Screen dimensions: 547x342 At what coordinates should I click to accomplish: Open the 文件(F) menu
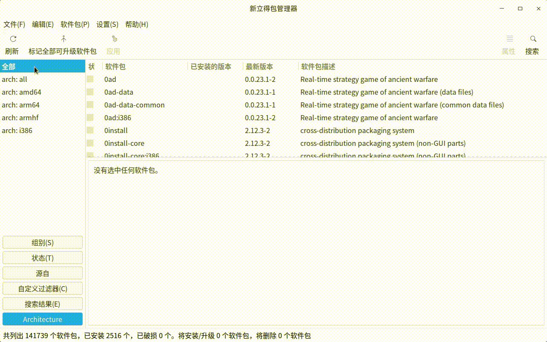tap(14, 24)
